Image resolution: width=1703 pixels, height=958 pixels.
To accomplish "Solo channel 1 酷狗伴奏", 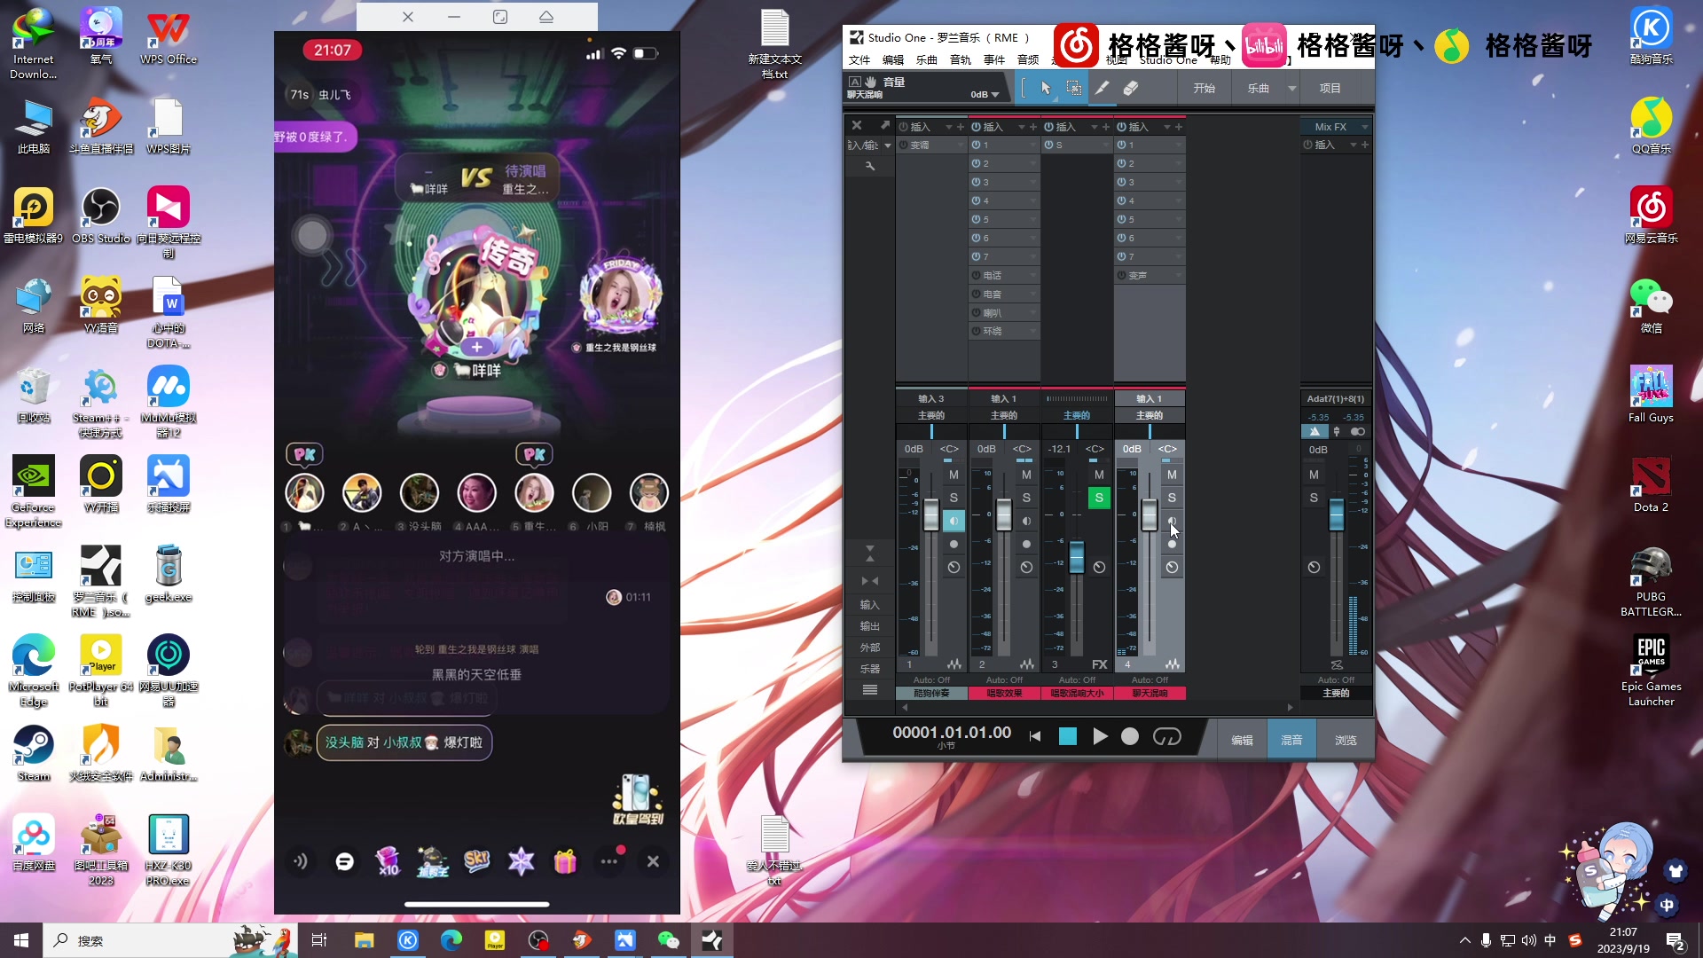I will [954, 498].
